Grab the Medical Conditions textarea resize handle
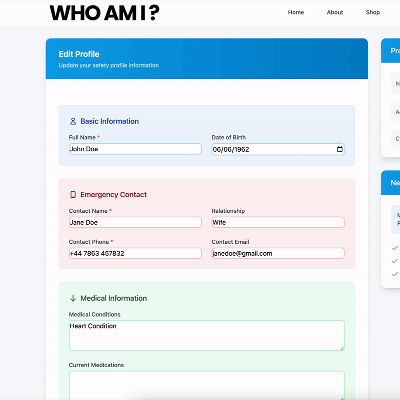Viewport: 400px width, 400px height. [x=342, y=349]
